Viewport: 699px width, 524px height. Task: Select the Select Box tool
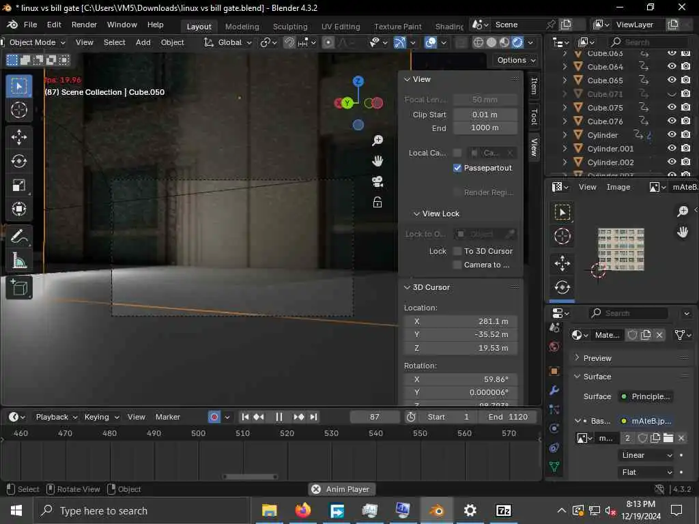(18, 86)
